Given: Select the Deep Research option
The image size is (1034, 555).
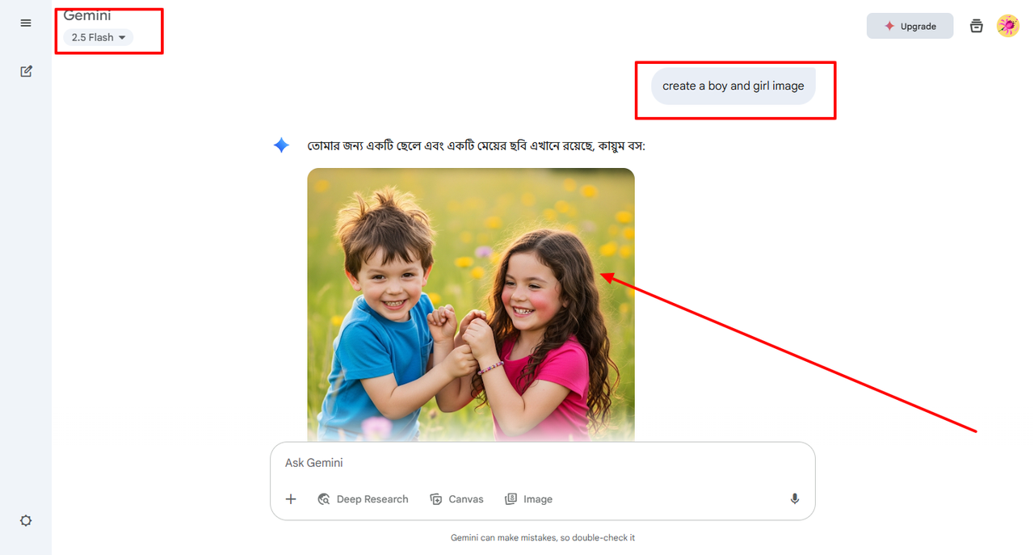Looking at the screenshot, I should (x=363, y=499).
